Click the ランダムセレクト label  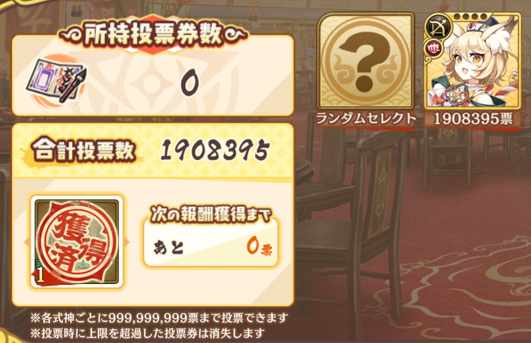pyautogui.click(x=365, y=119)
